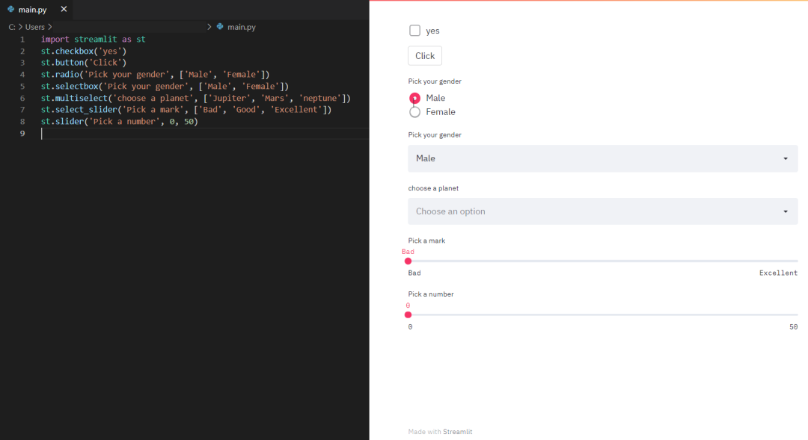
Task: Click the Python file icon on main.py tab
Action: point(10,9)
